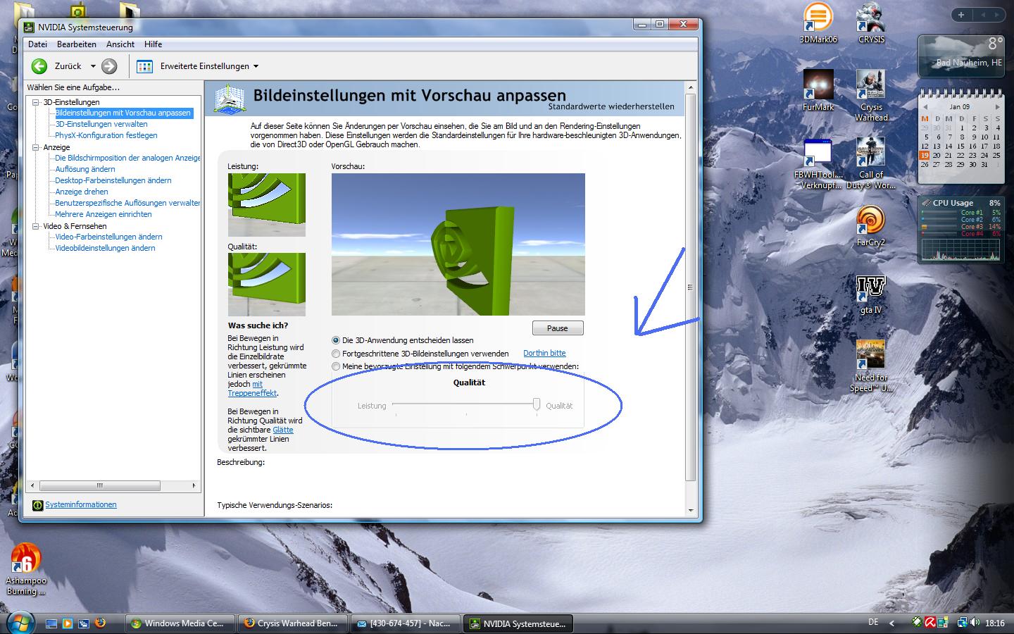Open the FarCry2 desktop shortcut
Viewport: 1014px width, 634px height.
[871, 225]
